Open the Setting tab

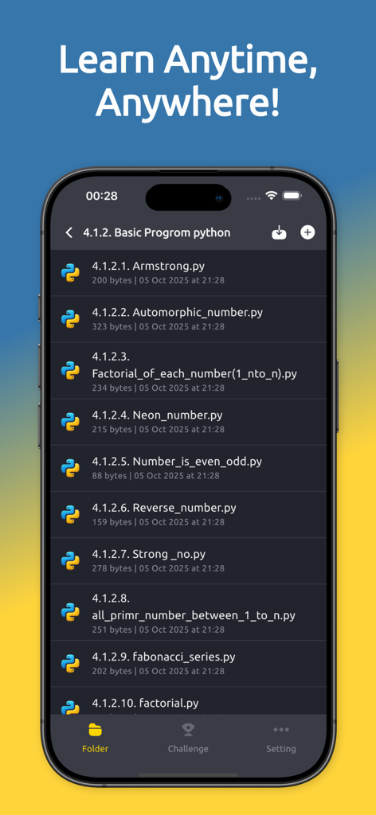pos(281,738)
